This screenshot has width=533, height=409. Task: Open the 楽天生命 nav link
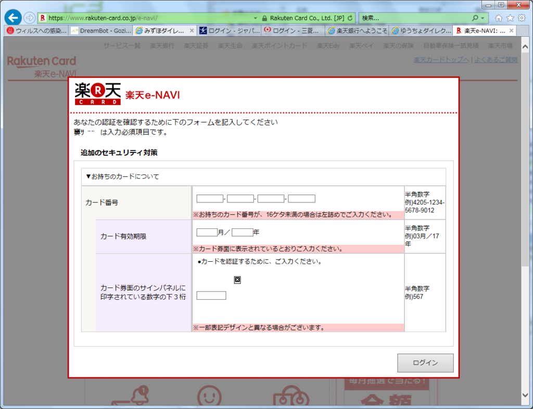[x=230, y=45]
